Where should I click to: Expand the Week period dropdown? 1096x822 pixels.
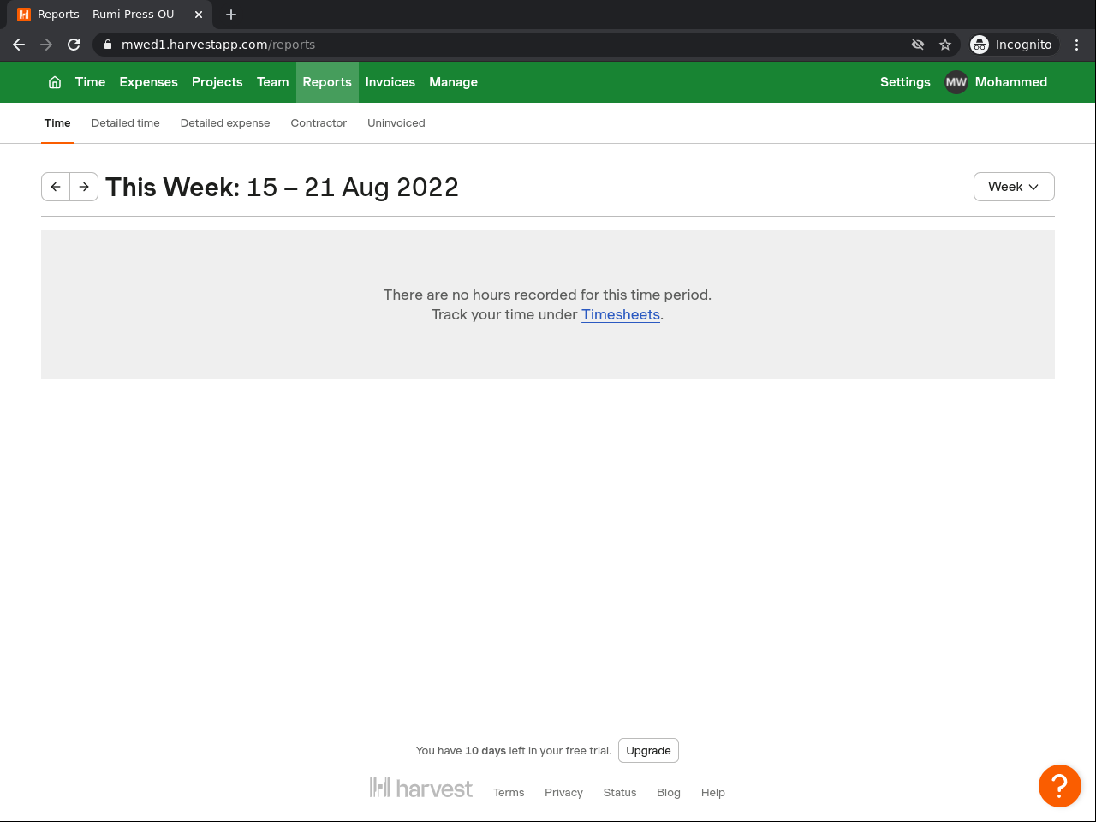1014,187
